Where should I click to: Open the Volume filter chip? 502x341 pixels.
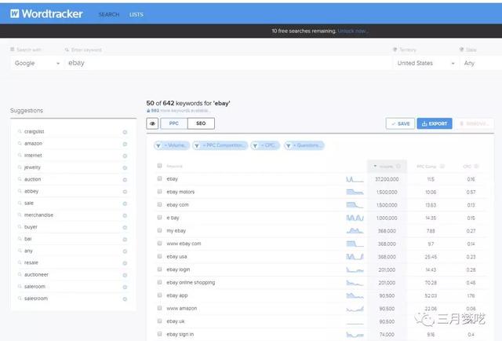coord(172,145)
